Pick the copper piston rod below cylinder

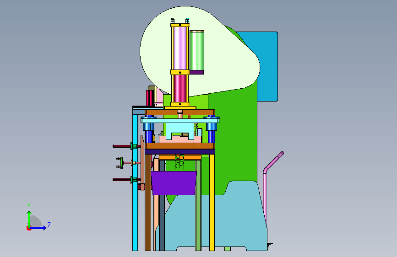pyautogui.click(x=180, y=114)
